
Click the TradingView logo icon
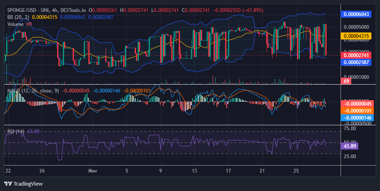(x=8, y=184)
